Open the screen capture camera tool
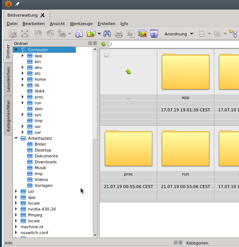Viewport: 239px width, 247px height. (x=154, y=34)
